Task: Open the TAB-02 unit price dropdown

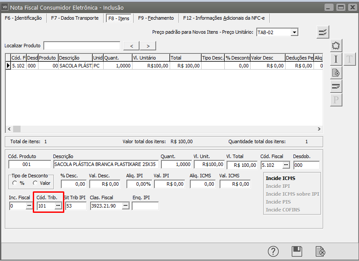Action: pos(294,32)
